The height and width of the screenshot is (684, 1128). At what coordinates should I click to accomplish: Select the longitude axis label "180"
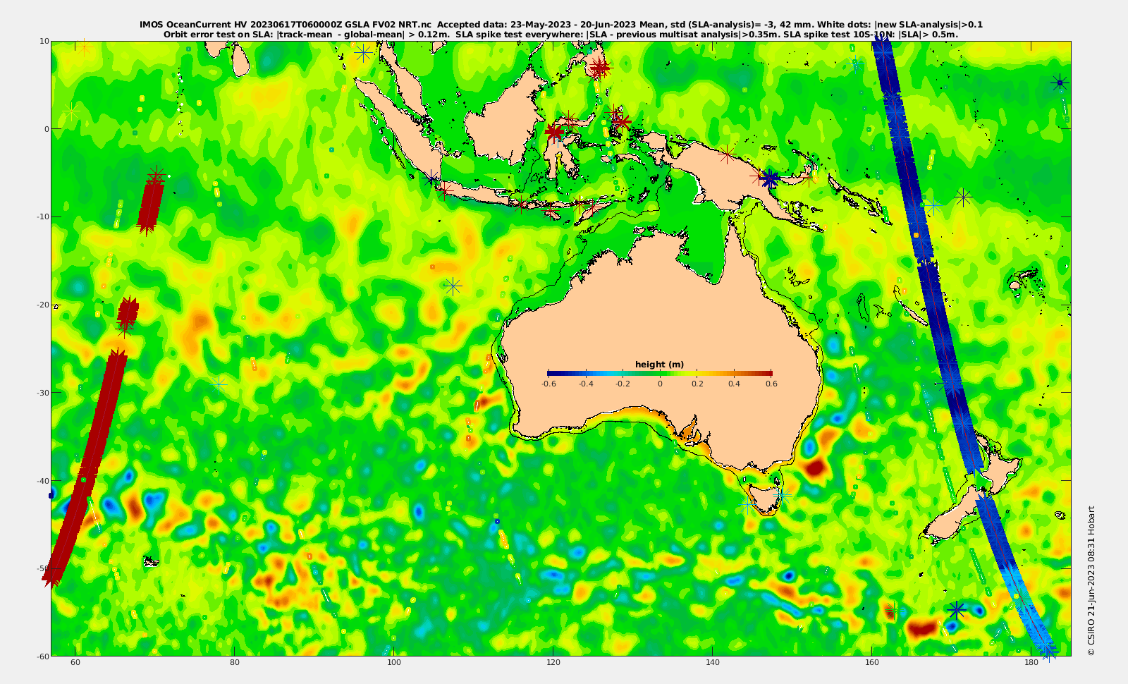pos(1031,663)
